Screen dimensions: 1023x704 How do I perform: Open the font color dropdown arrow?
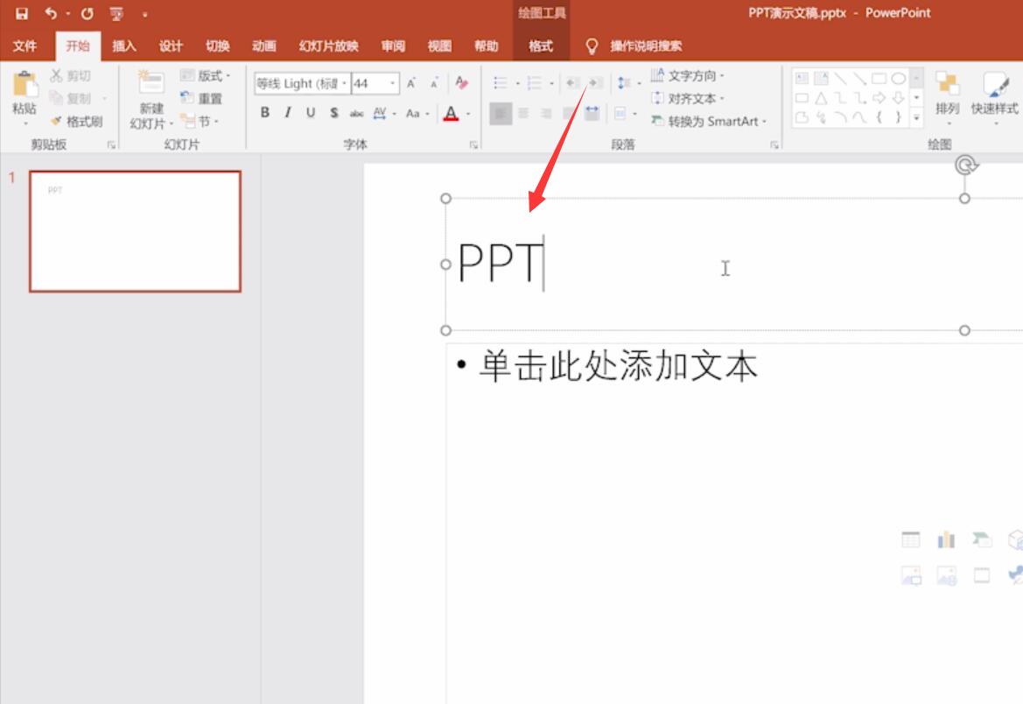tap(468, 114)
